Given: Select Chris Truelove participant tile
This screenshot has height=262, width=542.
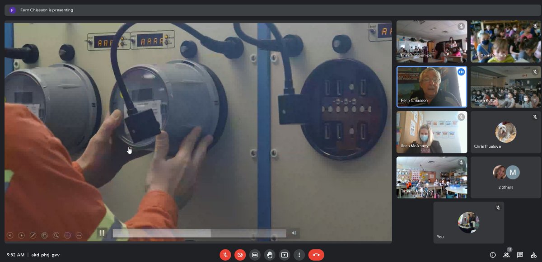Looking at the screenshot, I should click(x=505, y=132).
